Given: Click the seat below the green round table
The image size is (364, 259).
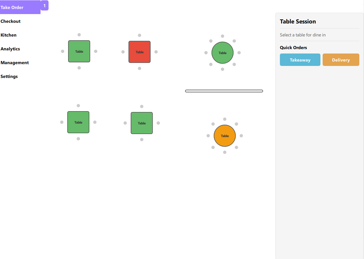Looking at the screenshot, I should point(223,69).
